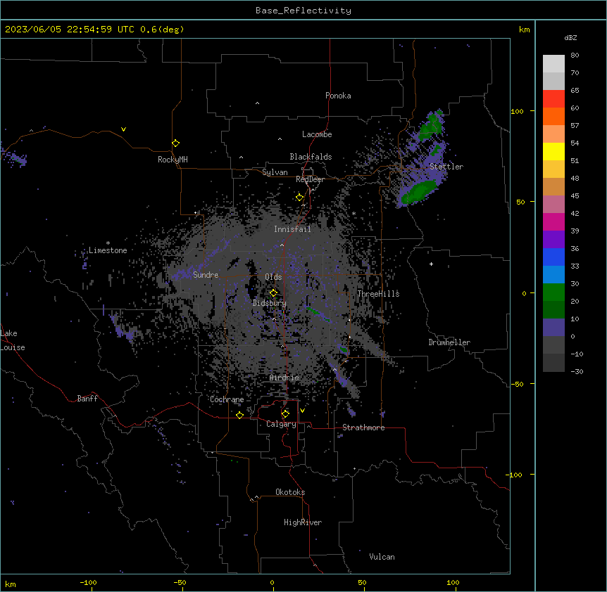Viewport: 607px width, 592px height.
Task: Click the Cochrane town label
Action: tap(227, 399)
